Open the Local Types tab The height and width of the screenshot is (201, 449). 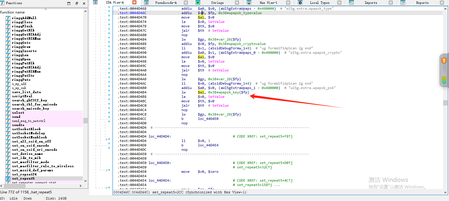click(x=320, y=3)
